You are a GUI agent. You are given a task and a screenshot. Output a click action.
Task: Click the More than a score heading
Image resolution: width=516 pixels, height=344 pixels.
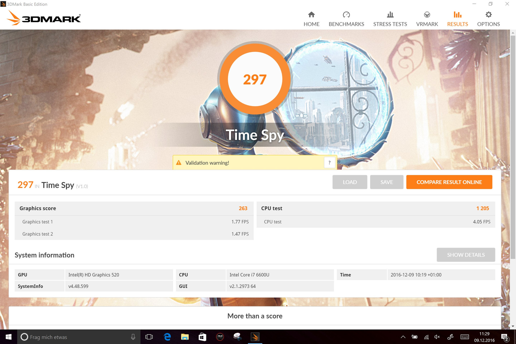[x=255, y=316]
